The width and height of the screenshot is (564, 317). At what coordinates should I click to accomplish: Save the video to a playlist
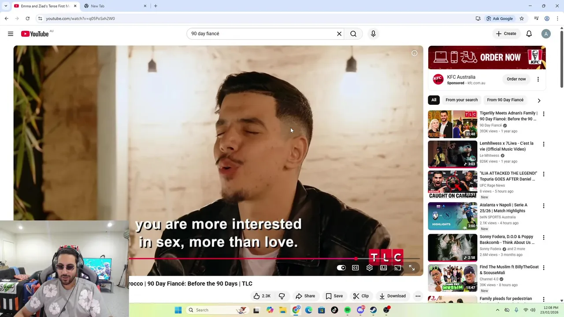click(x=334, y=296)
